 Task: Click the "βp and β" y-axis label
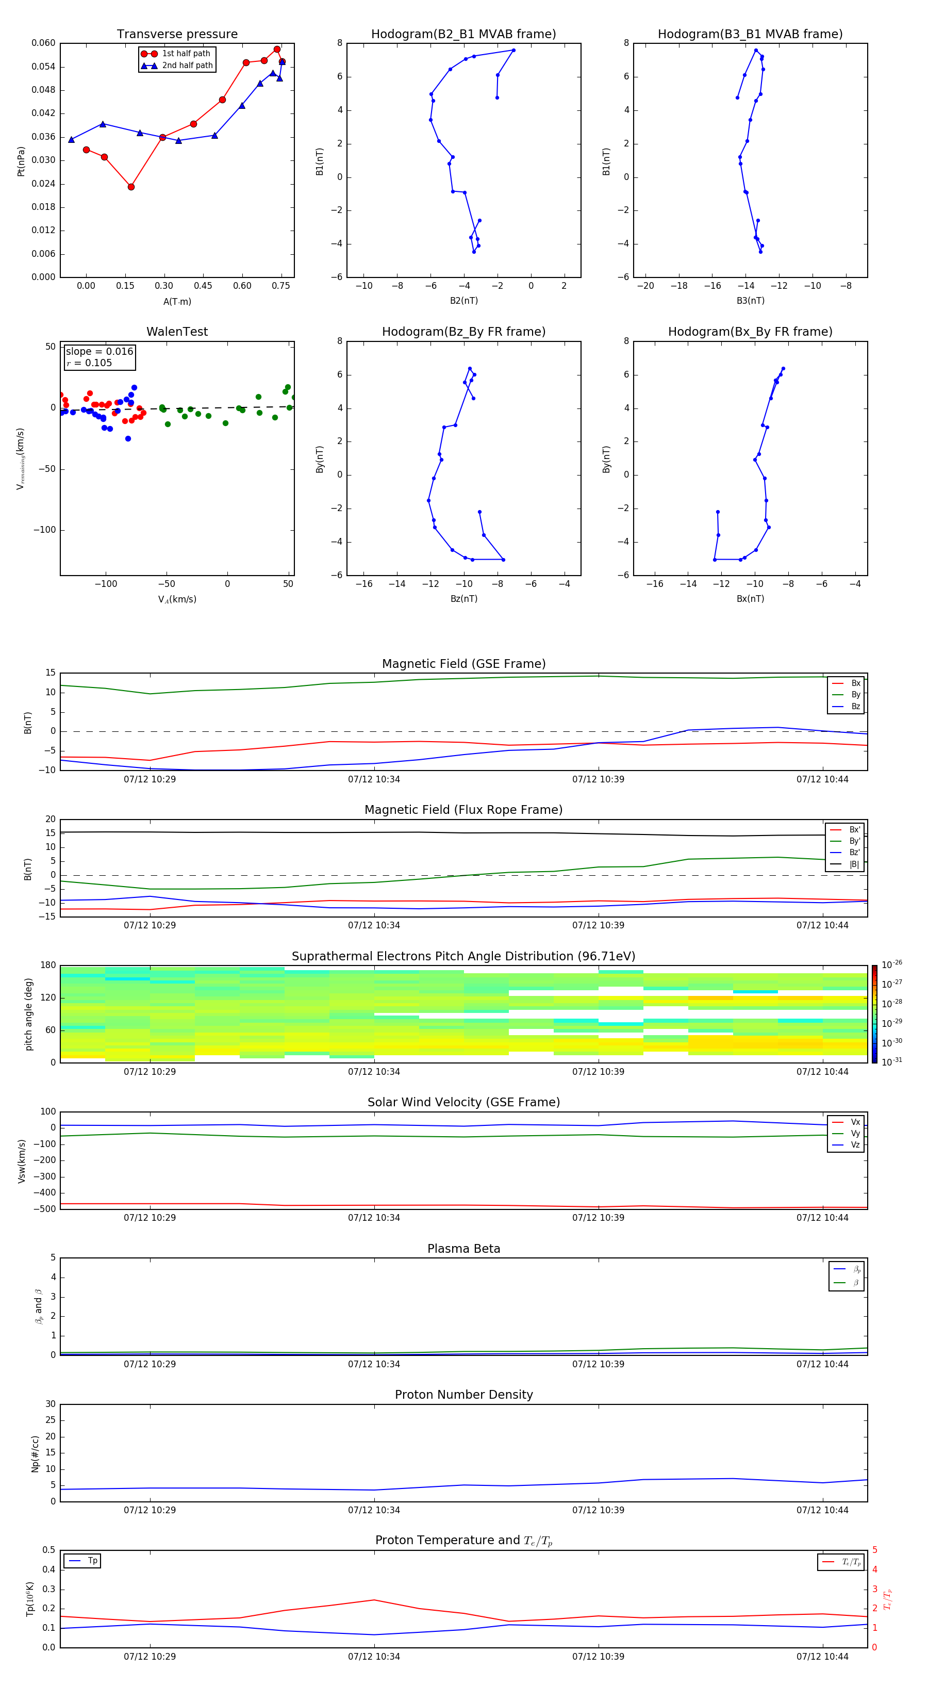[39, 1307]
